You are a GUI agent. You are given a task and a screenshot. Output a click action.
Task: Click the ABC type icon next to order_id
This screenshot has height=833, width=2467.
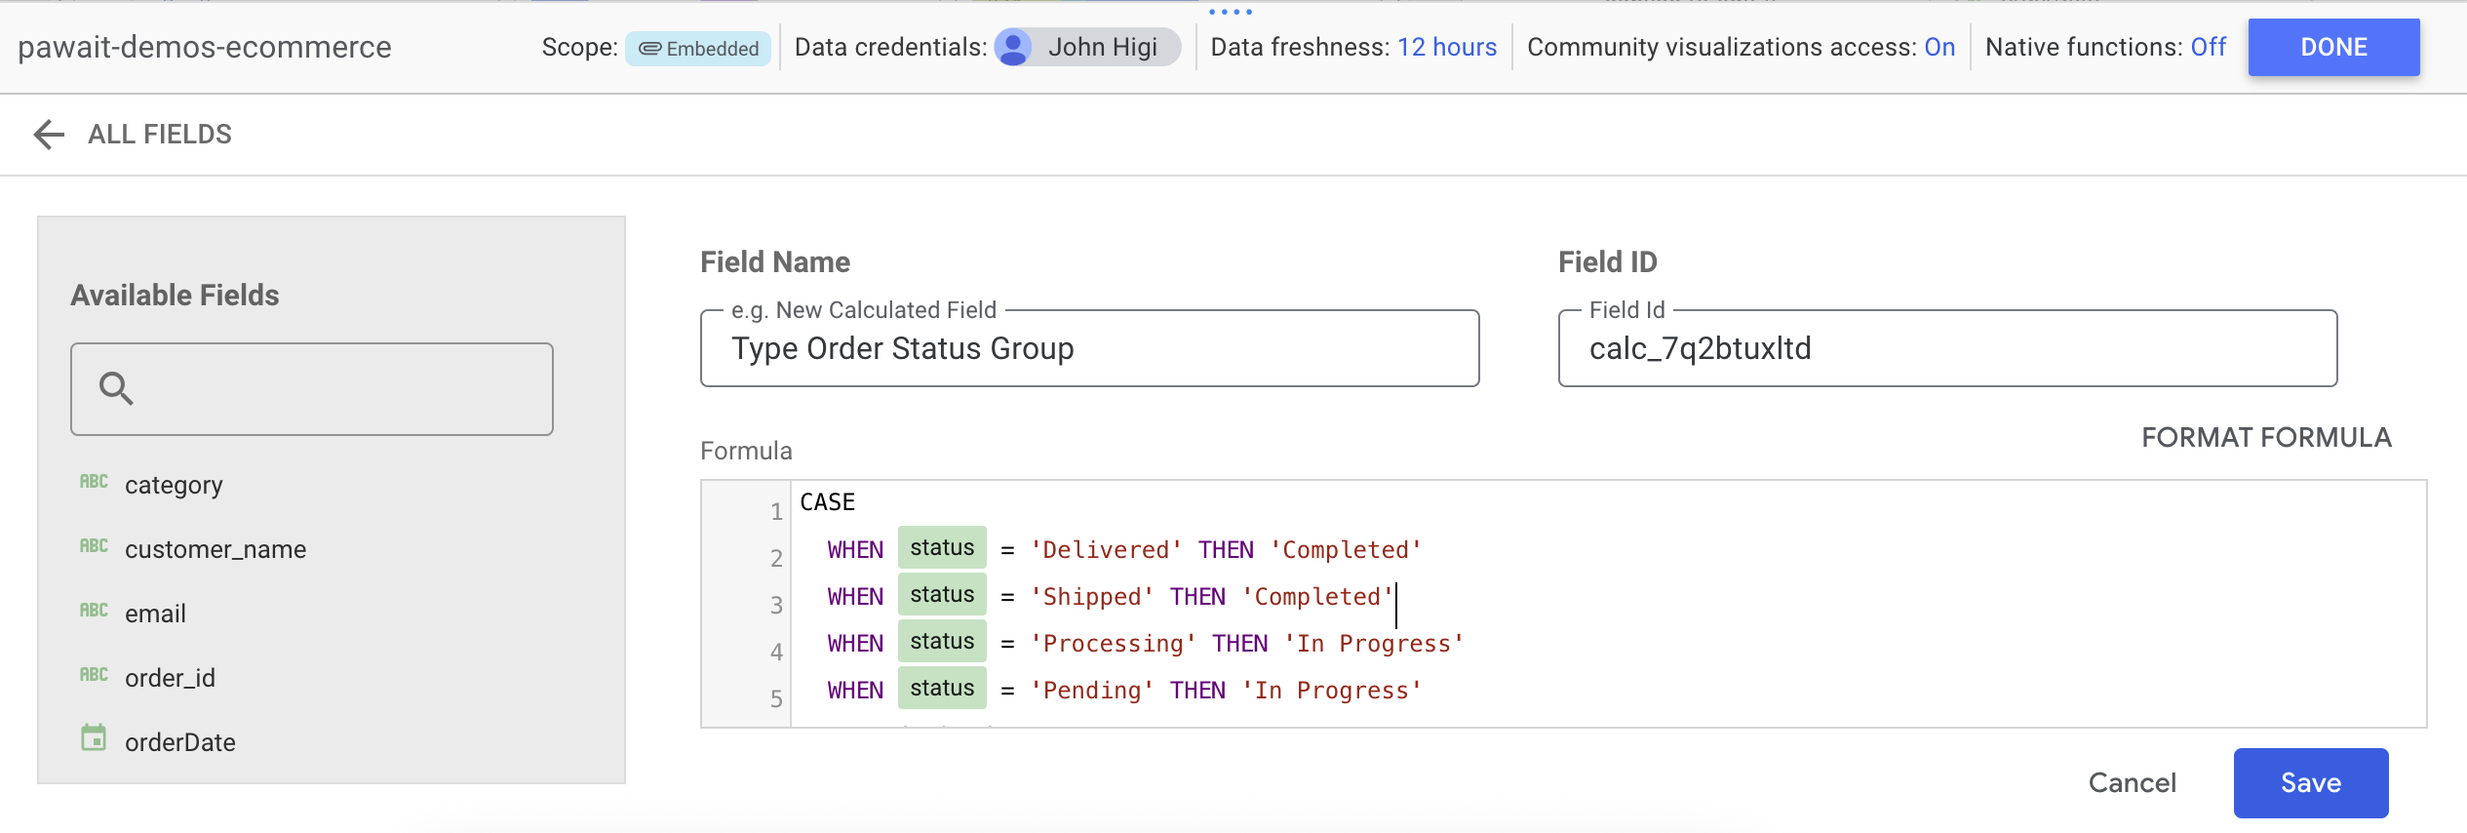(x=94, y=675)
